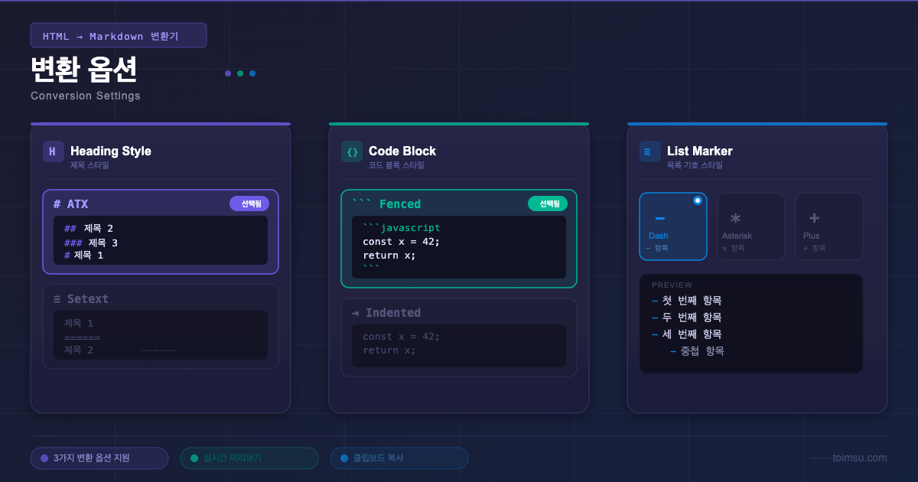Viewport: 918px width, 482px height.
Task: Open the HTML → Markdown 변환기 tab
Action: (119, 36)
